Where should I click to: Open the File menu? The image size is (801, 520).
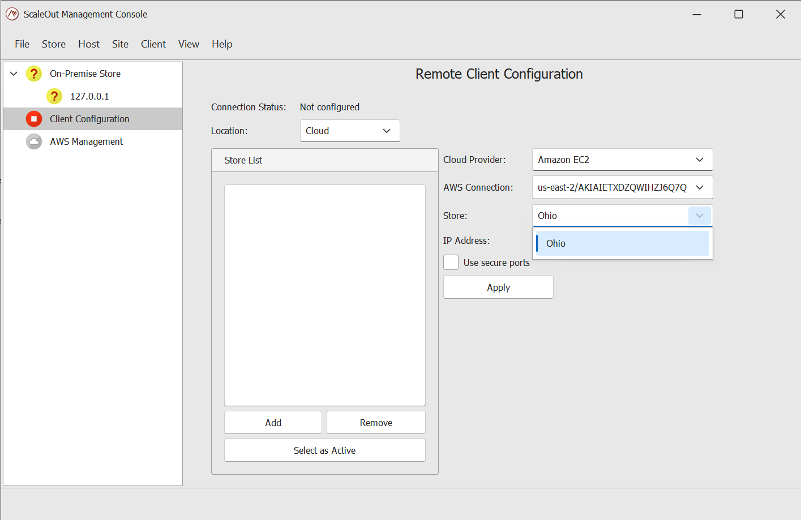click(x=22, y=44)
